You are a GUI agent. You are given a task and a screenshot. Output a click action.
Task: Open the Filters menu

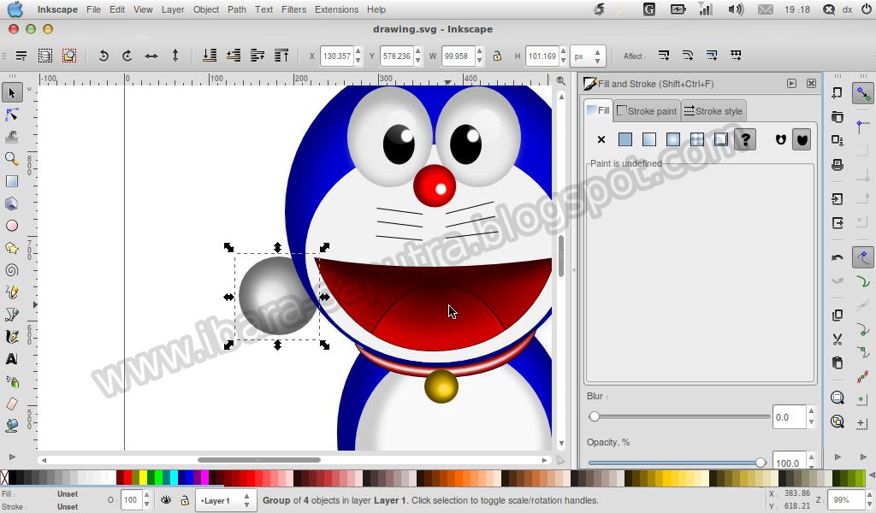pyautogui.click(x=294, y=9)
